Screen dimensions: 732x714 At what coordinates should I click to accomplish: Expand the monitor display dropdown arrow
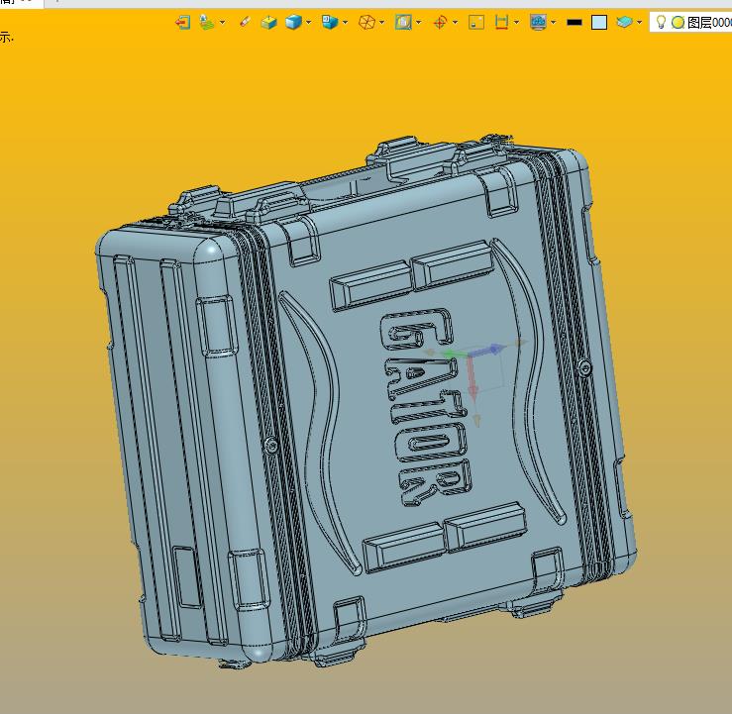tap(553, 22)
